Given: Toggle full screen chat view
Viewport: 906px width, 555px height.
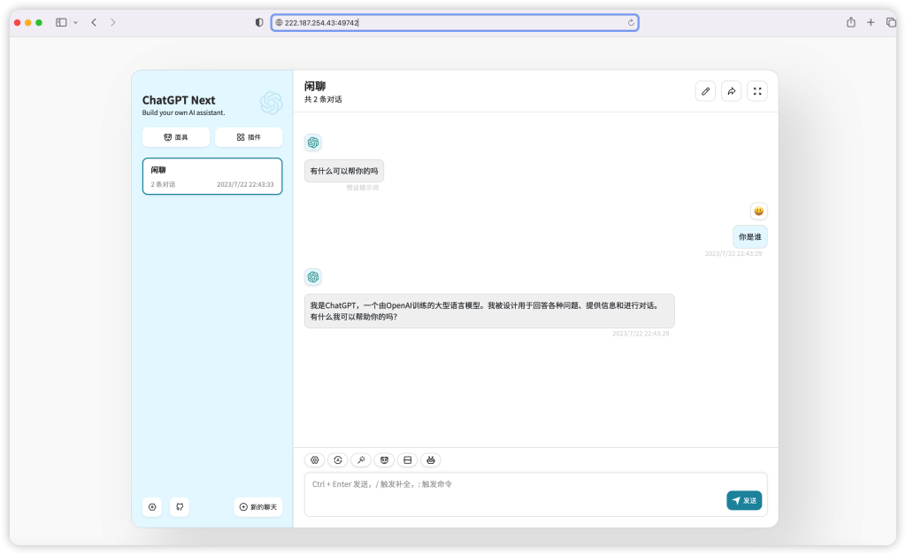Looking at the screenshot, I should [756, 91].
